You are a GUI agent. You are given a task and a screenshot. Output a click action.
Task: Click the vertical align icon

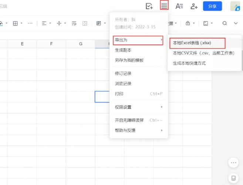coord(59,23)
